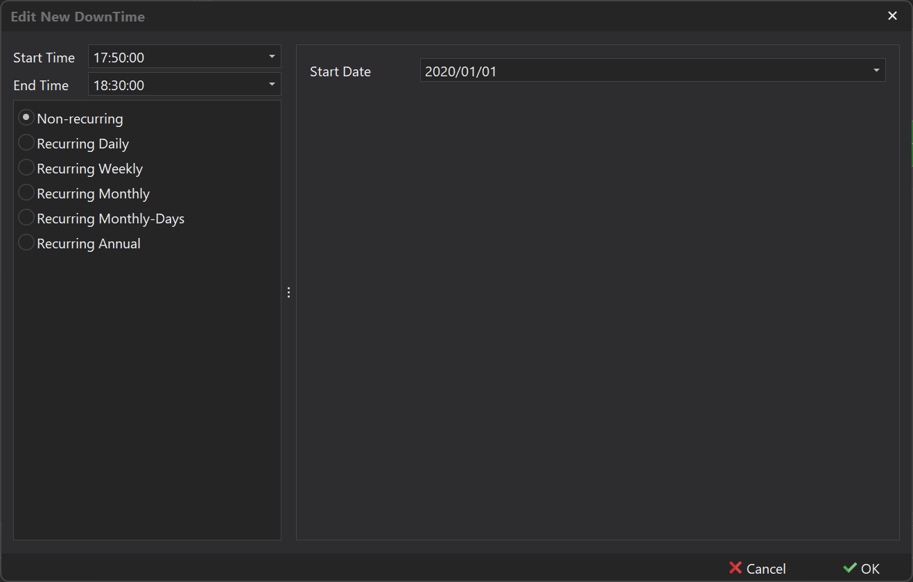Screen dimensions: 913x582
Task: Click the Start Date dropdown arrow icon
Action: (x=876, y=70)
